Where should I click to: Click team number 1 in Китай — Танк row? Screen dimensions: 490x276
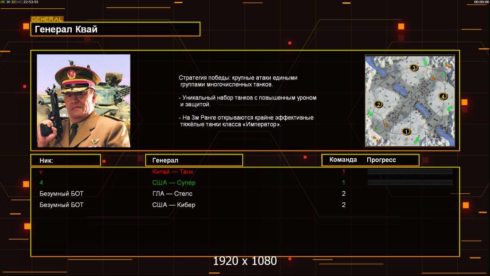pyautogui.click(x=343, y=172)
